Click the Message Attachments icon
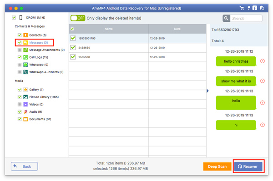273x181 pixels. pos(25,50)
